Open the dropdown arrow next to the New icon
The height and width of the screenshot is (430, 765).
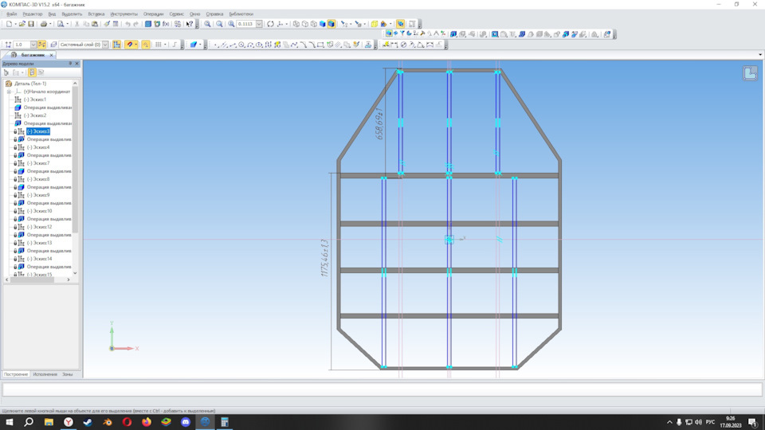click(x=16, y=24)
